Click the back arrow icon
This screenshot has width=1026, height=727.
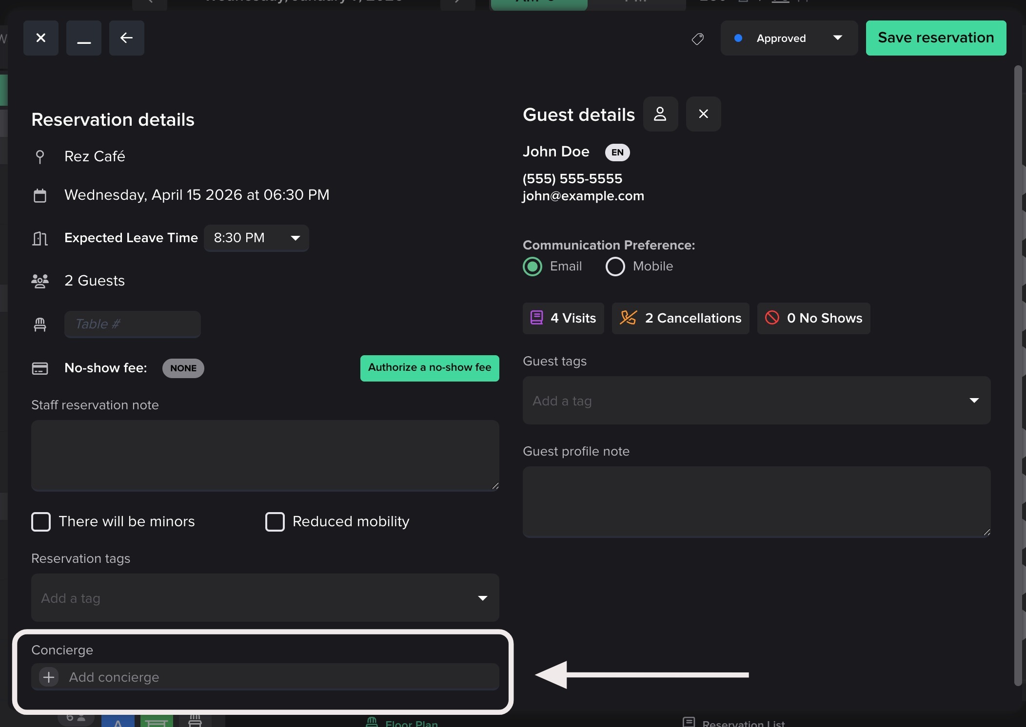pos(126,38)
